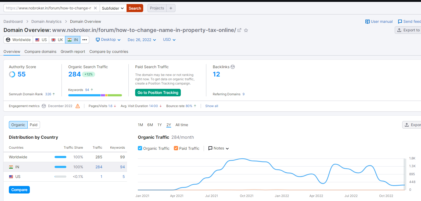The height and width of the screenshot is (201, 421).
Task: Click IN row traffic value 284
Action: pyautogui.click(x=99, y=167)
